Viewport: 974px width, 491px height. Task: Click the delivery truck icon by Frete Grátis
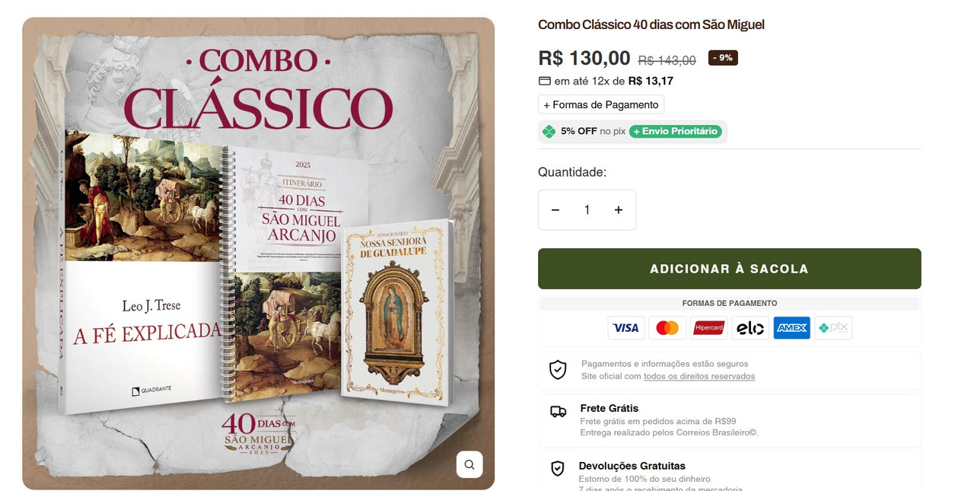(558, 412)
